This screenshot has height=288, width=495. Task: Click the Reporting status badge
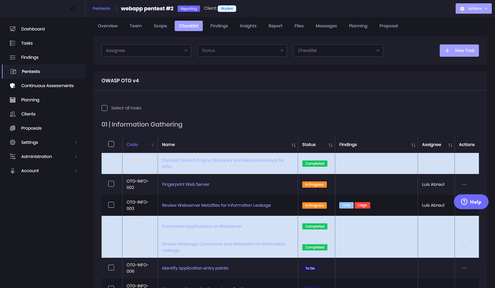189,9
